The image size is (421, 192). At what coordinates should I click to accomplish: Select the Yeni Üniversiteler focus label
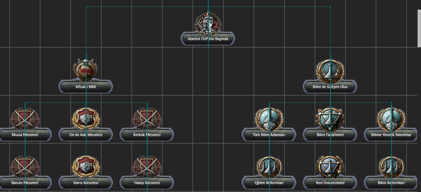(330, 183)
